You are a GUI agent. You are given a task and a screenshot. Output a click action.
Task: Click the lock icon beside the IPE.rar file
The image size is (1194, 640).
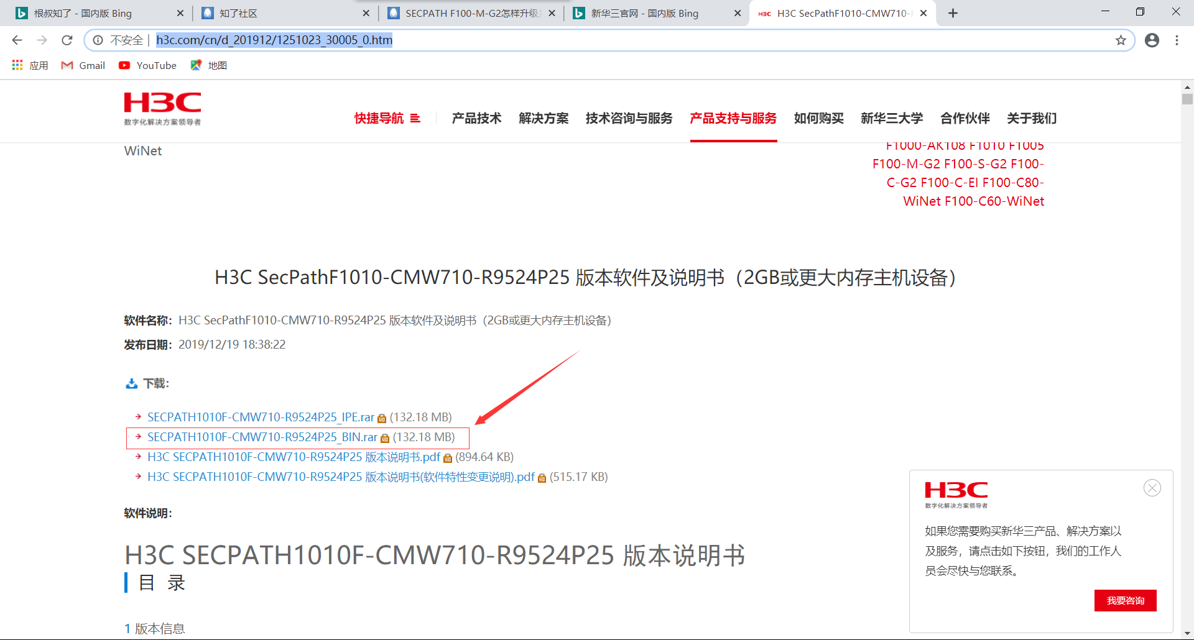[382, 419]
